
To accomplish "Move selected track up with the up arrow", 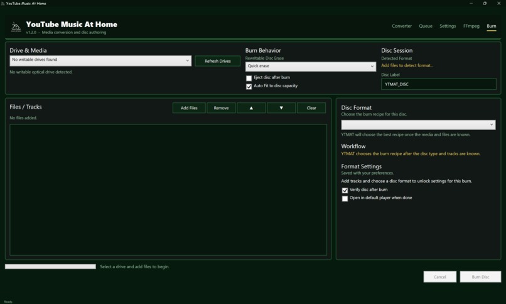I will pyautogui.click(x=251, y=108).
